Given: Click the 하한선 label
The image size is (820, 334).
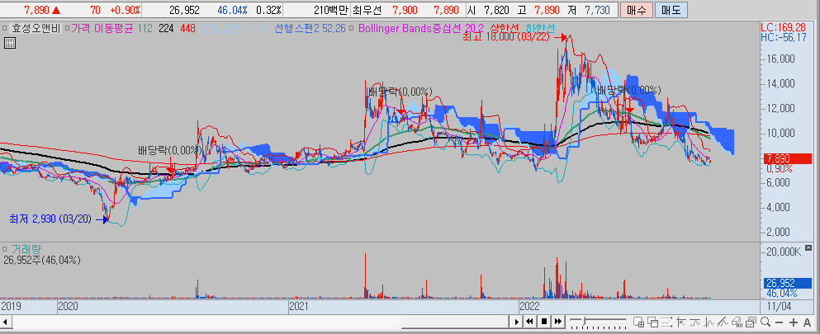Looking at the screenshot, I should (x=540, y=28).
